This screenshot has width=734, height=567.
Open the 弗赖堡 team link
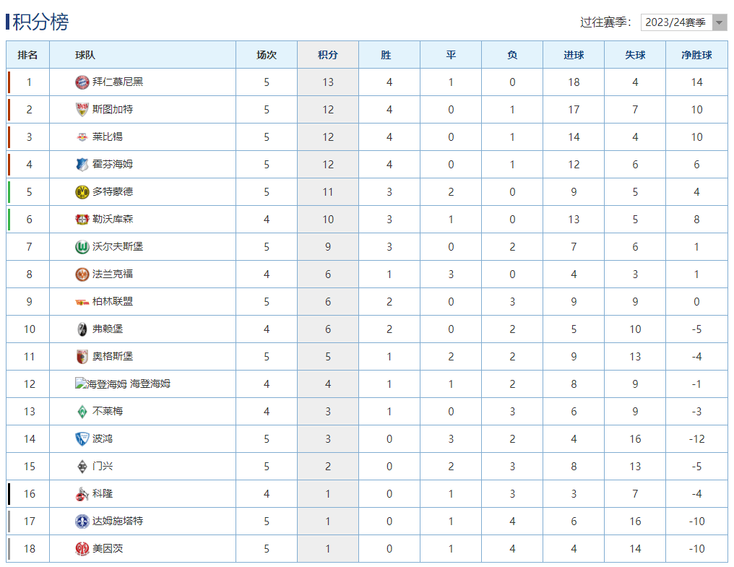point(108,329)
